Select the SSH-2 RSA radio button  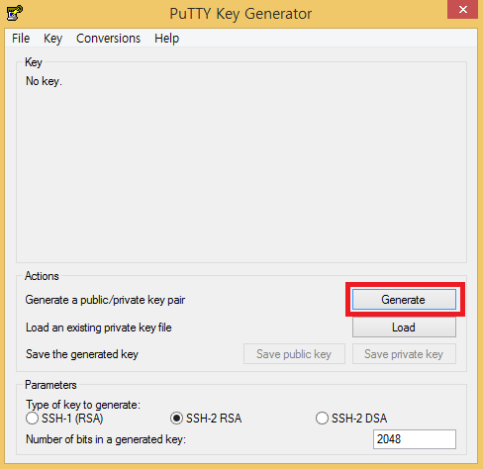tap(206, 419)
